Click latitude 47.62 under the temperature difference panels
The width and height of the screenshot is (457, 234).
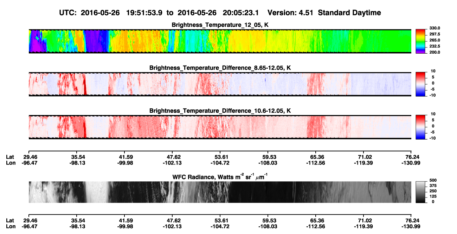click(x=172, y=157)
